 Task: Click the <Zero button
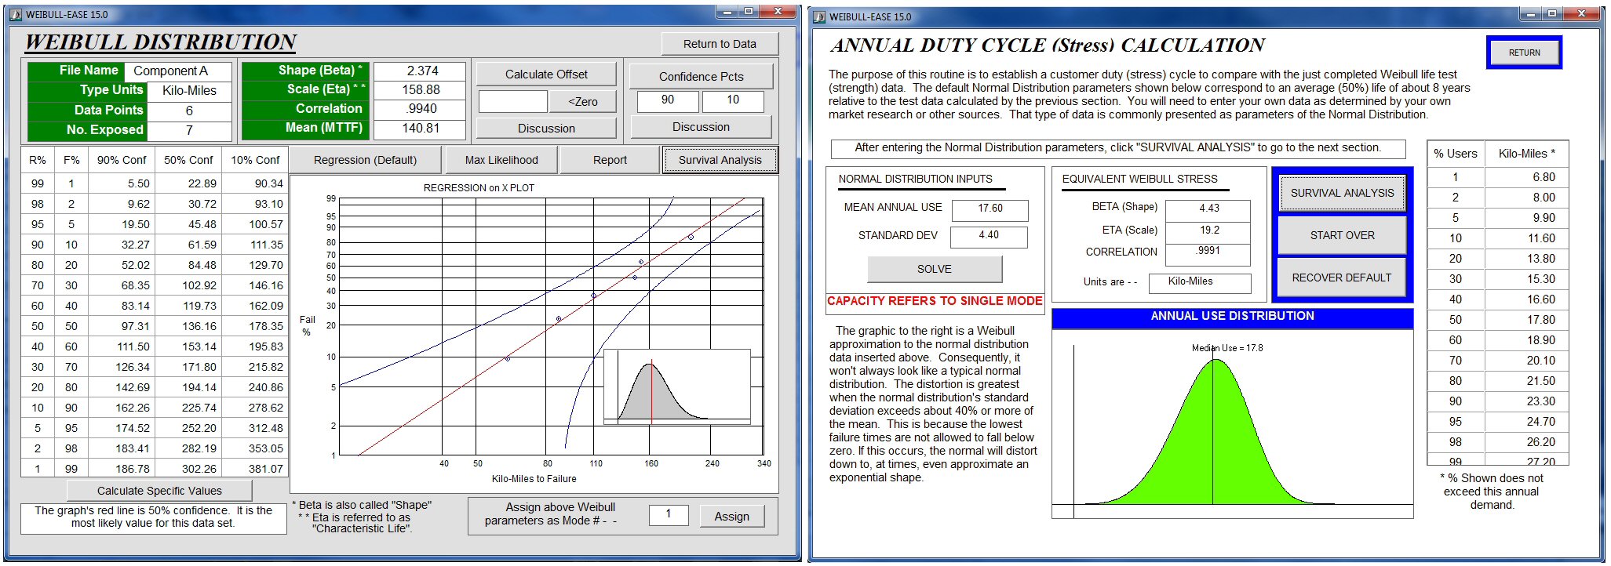[582, 102]
